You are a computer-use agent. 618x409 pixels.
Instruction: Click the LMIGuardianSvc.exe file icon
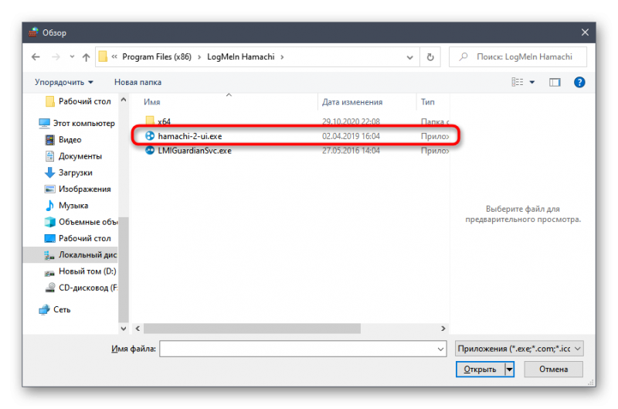150,150
